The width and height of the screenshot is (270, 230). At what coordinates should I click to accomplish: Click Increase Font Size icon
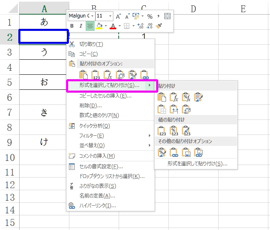118,16
